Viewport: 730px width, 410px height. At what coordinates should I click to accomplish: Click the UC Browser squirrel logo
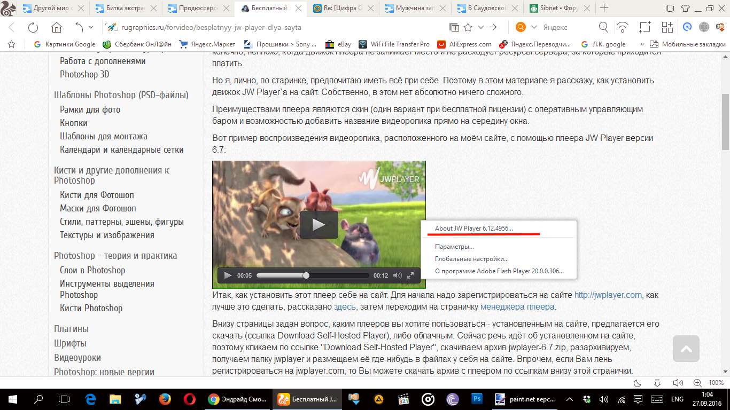tap(9, 9)
